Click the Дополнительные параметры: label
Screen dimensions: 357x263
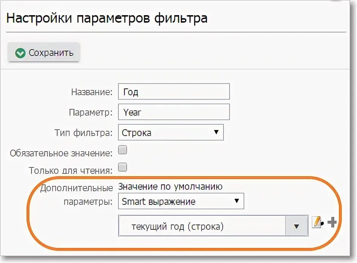pyautogui.click(x=76, y=195)
